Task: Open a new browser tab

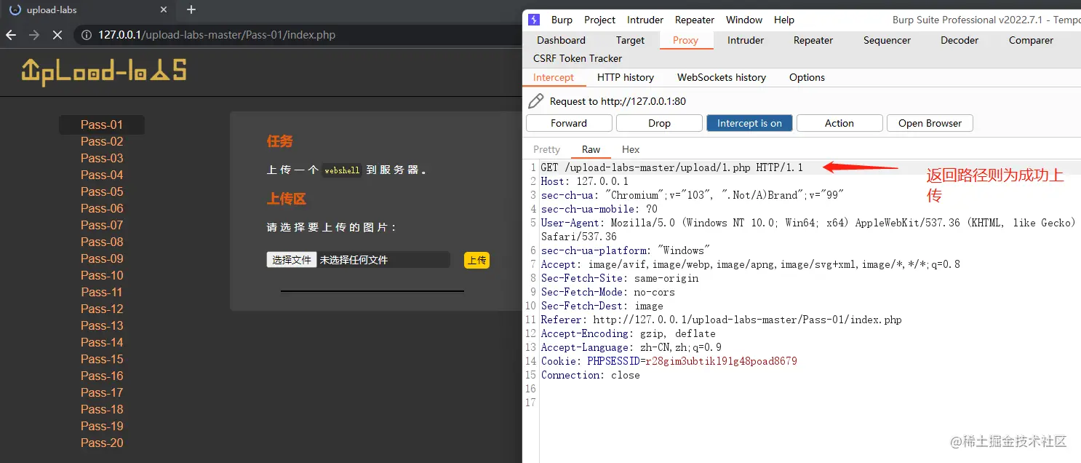Action: click(x=191, y=9)
